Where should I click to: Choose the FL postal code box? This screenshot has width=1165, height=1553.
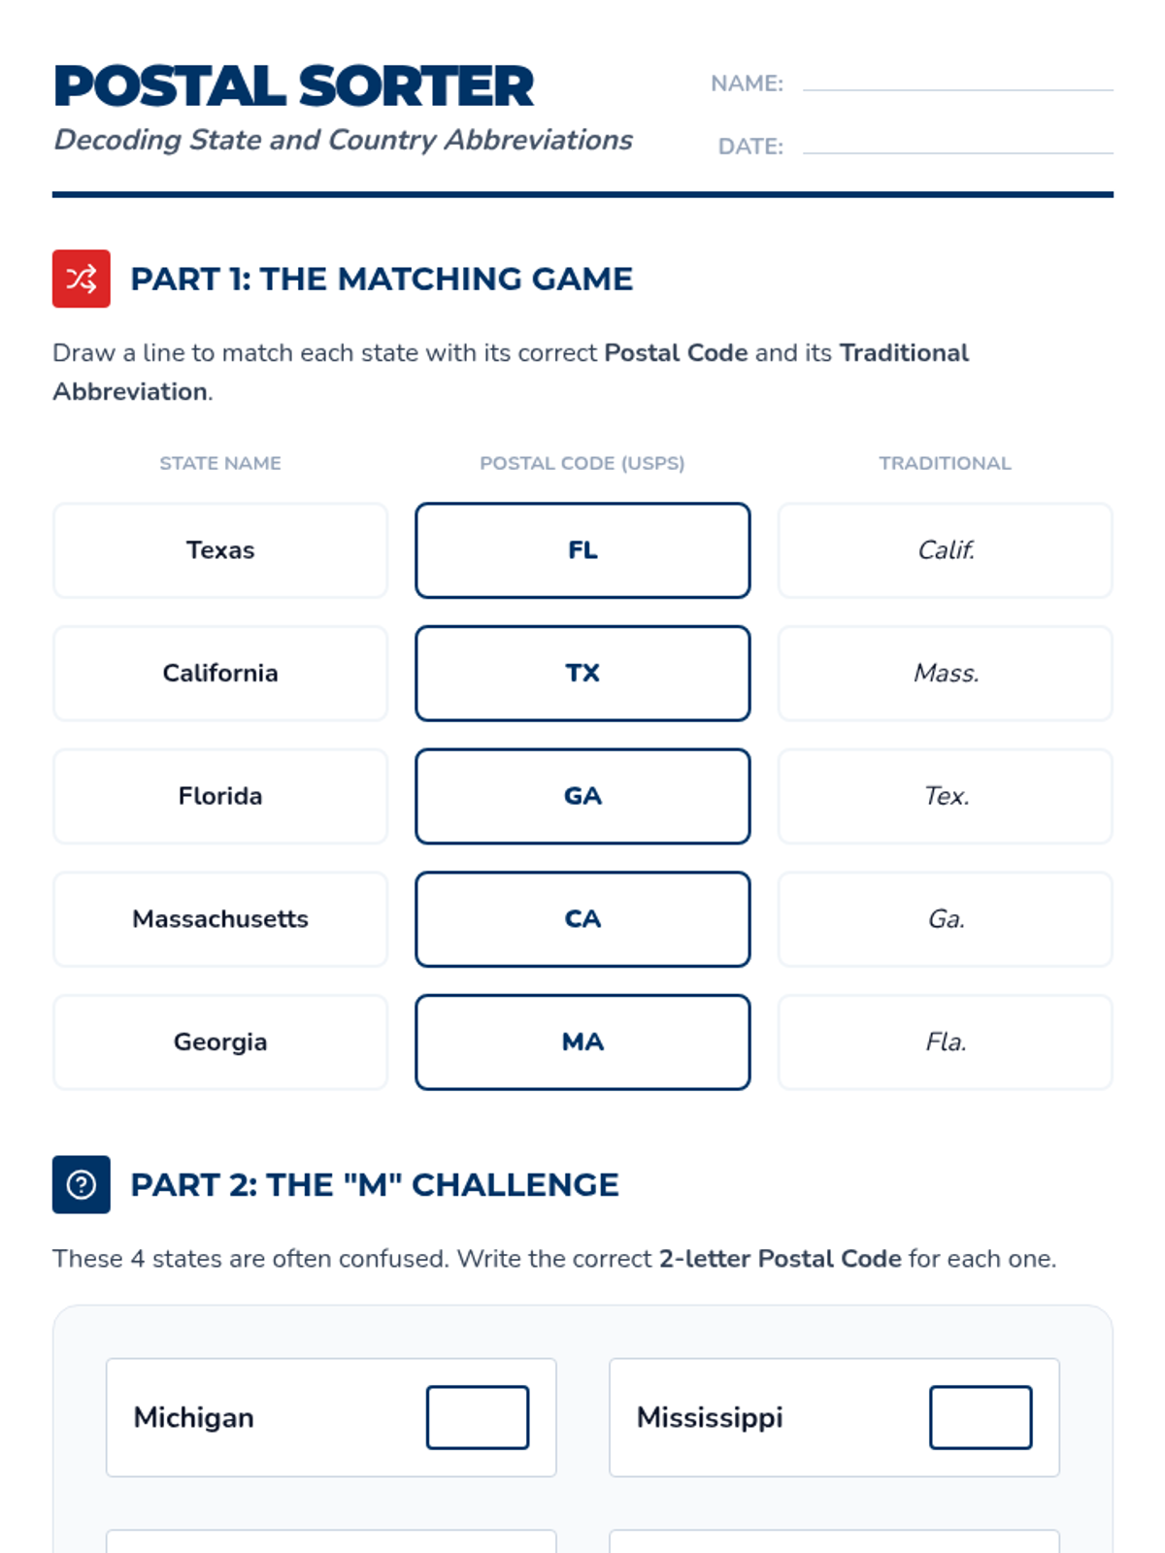click(x=582, y=550)
